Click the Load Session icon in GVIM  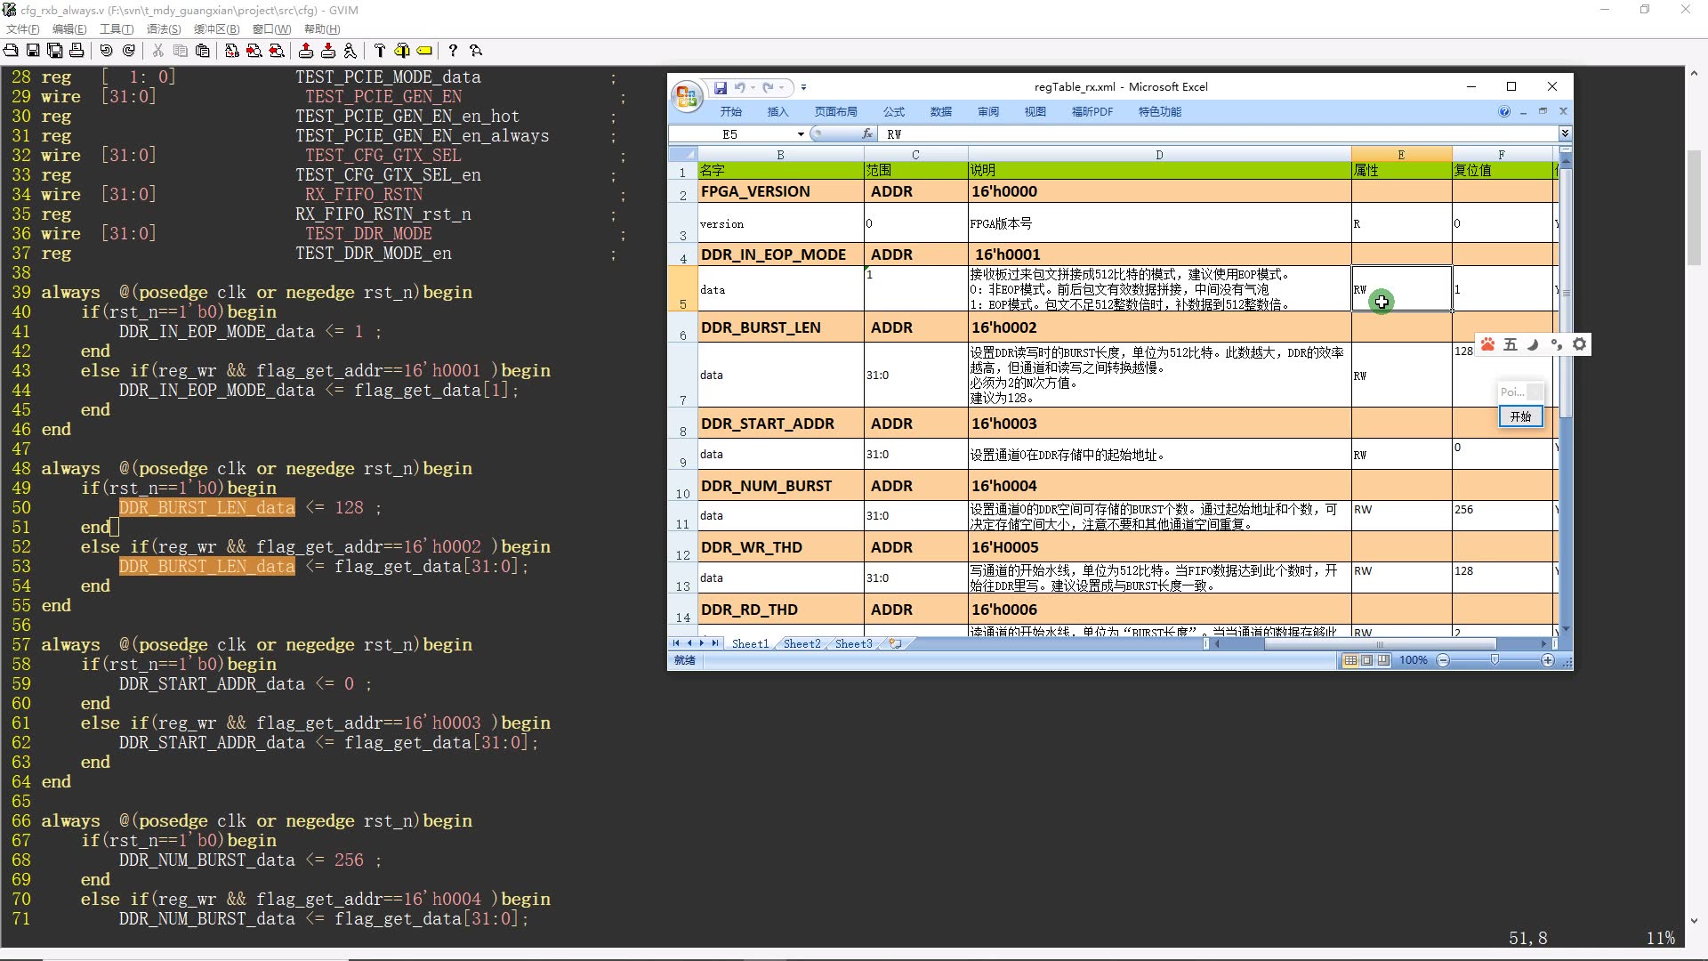click(x=306, y=51)
